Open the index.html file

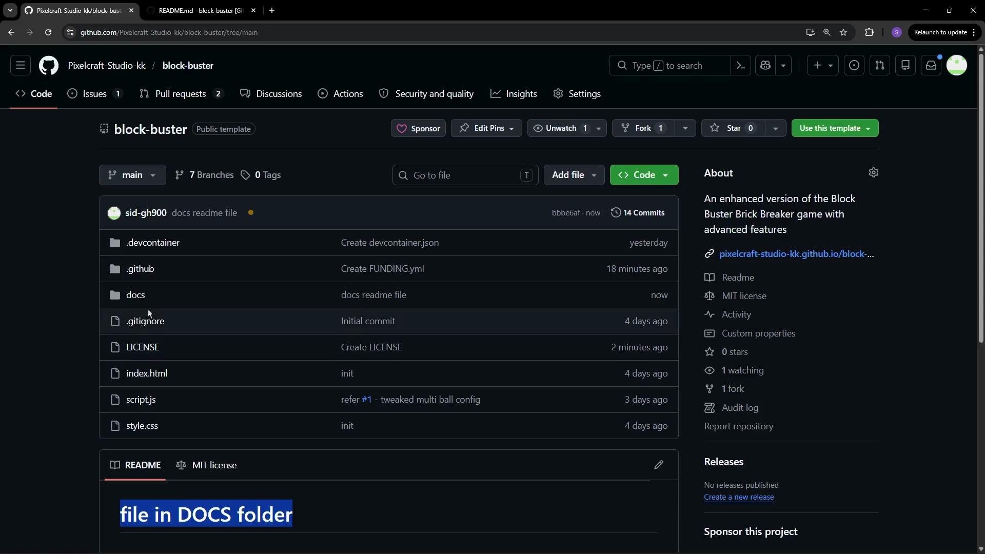tap(147, 373)
